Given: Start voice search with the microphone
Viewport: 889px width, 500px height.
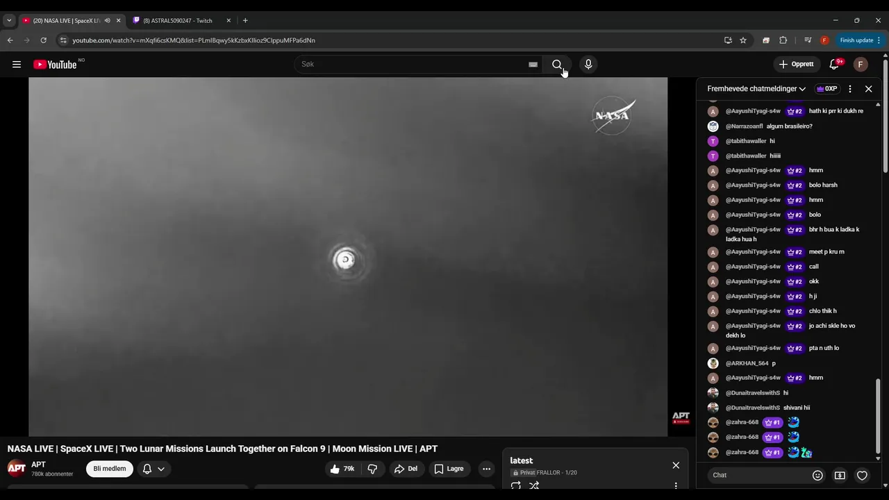Looking at the screenshot, I should coord(588,65).
